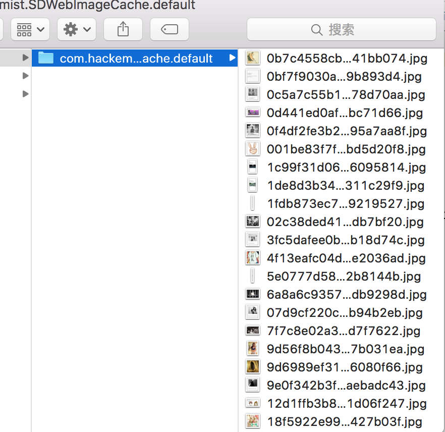Expand the second sidebar disclosure triangle
Viewport: 445px width, 432px height.
tap(25, 76)
